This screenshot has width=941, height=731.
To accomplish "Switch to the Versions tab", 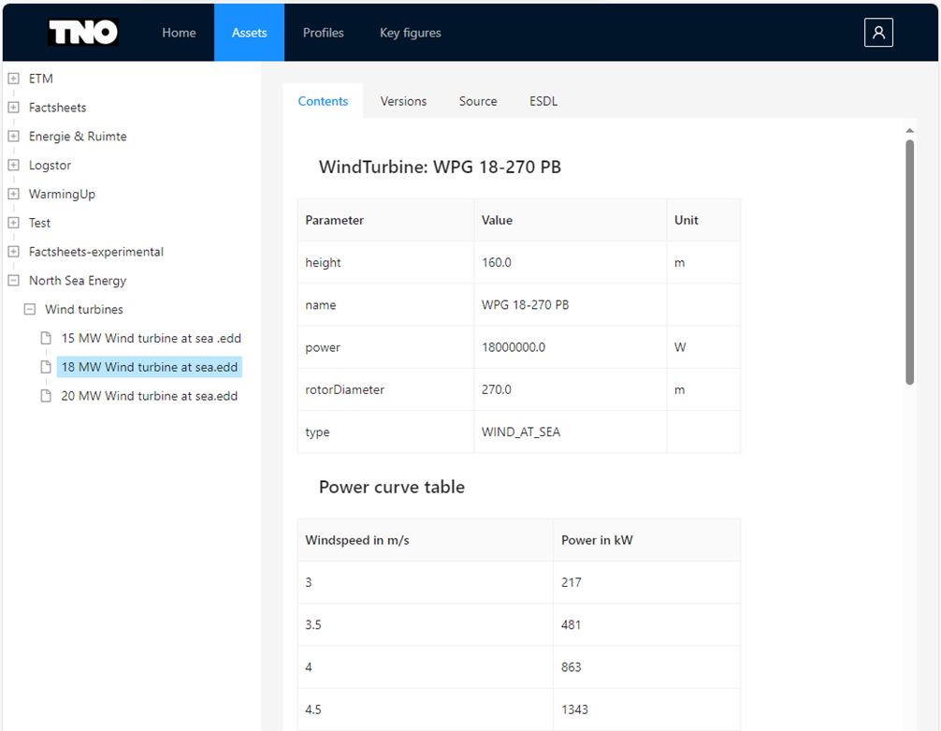I will pyautogui.click(x=403, y=101).
